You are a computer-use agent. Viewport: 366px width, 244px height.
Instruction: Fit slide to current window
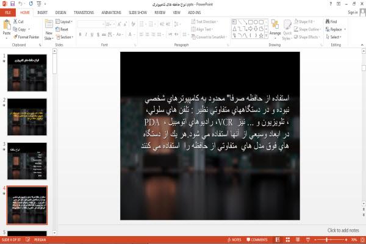[x=362, y=240]
